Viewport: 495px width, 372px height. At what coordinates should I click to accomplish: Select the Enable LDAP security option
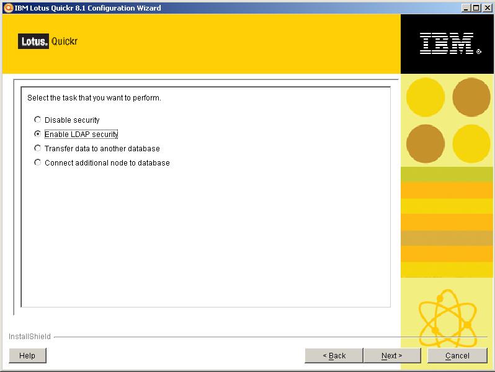pyautogui.click(x=38, y=134)
